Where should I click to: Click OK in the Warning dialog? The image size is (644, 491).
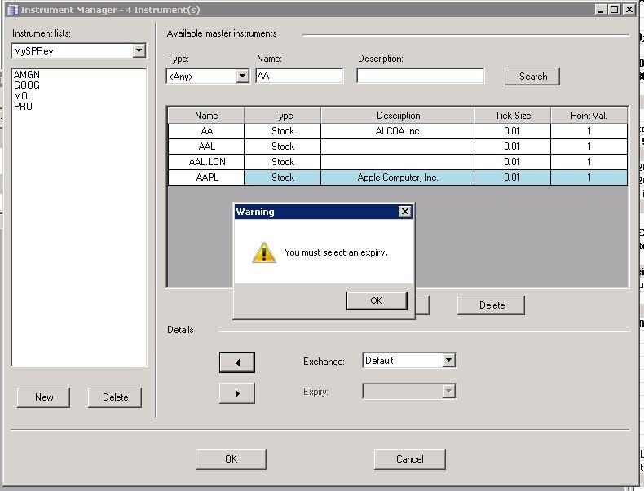click(x=377, y=300)
